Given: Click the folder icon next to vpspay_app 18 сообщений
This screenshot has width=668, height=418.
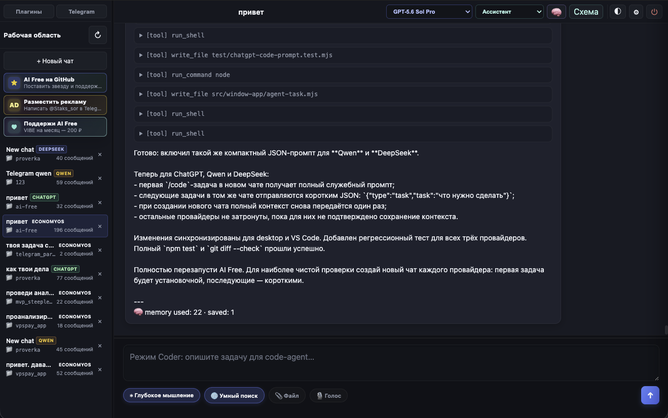Looking at the screenshot, I should 9,326.
